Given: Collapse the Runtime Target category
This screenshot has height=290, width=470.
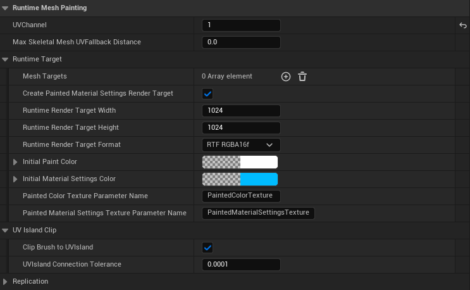Looking at the screenshot, I should [5, 60].
